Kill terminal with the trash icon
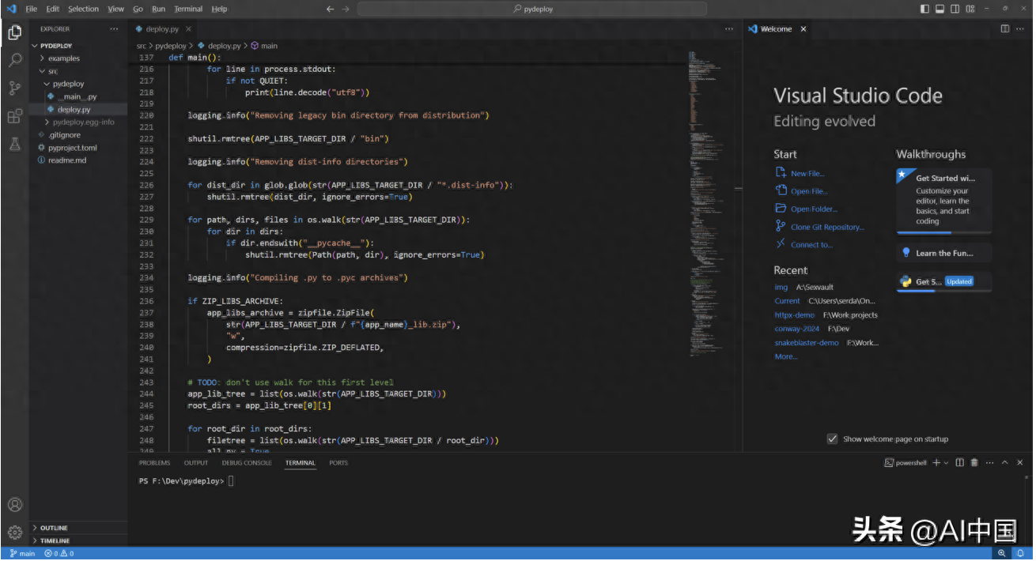Image resolution: width=1036 pixels, height=561 pixels. (x=974, y=462)
